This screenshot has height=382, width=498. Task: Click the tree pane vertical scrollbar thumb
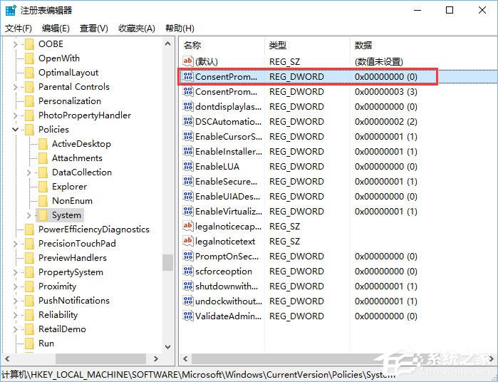167,262
